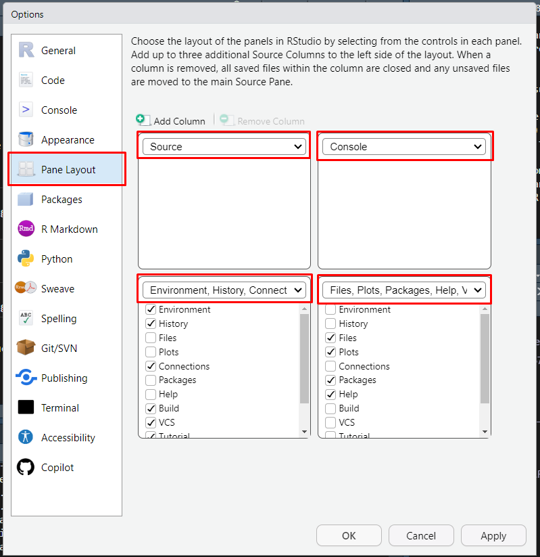Select the Python snake icon
540x557 pixels.
point(26,259)
